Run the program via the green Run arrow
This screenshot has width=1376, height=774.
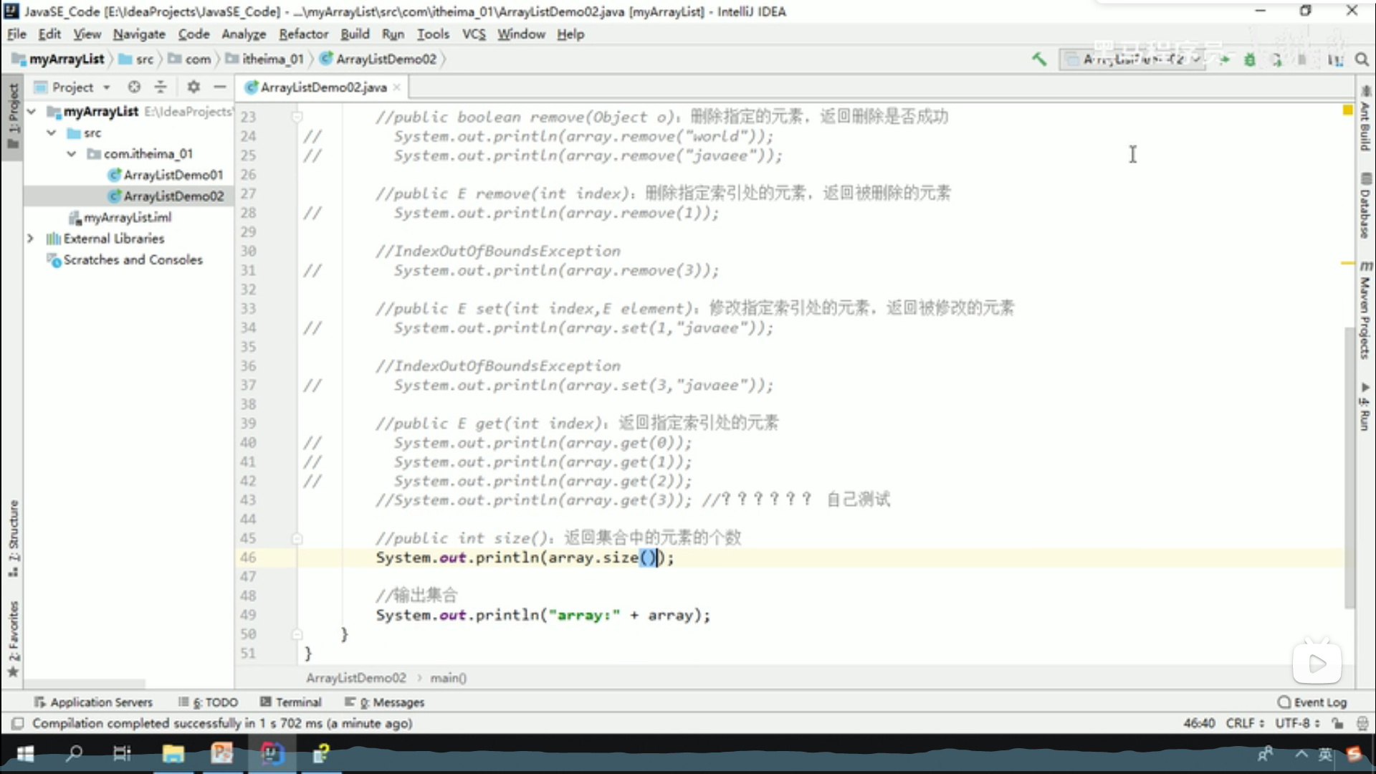[1225, 59]
